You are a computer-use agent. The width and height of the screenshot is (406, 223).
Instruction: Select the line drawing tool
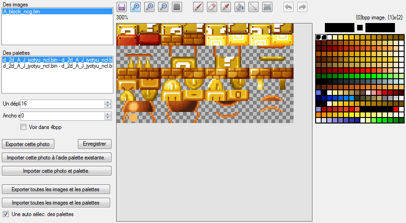[253, 7]
